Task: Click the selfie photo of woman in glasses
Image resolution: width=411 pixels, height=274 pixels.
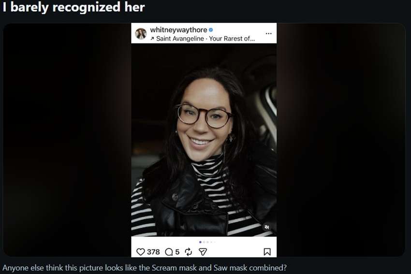Action: 204,140
